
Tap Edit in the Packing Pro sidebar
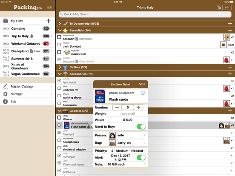[50, 8]
